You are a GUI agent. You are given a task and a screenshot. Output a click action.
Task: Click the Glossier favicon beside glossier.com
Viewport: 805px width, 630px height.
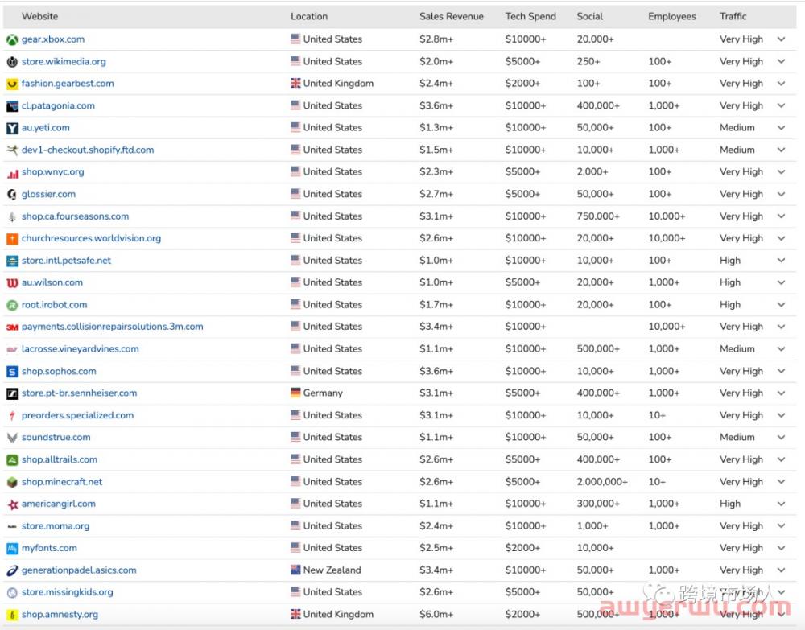tap(12, 195)
